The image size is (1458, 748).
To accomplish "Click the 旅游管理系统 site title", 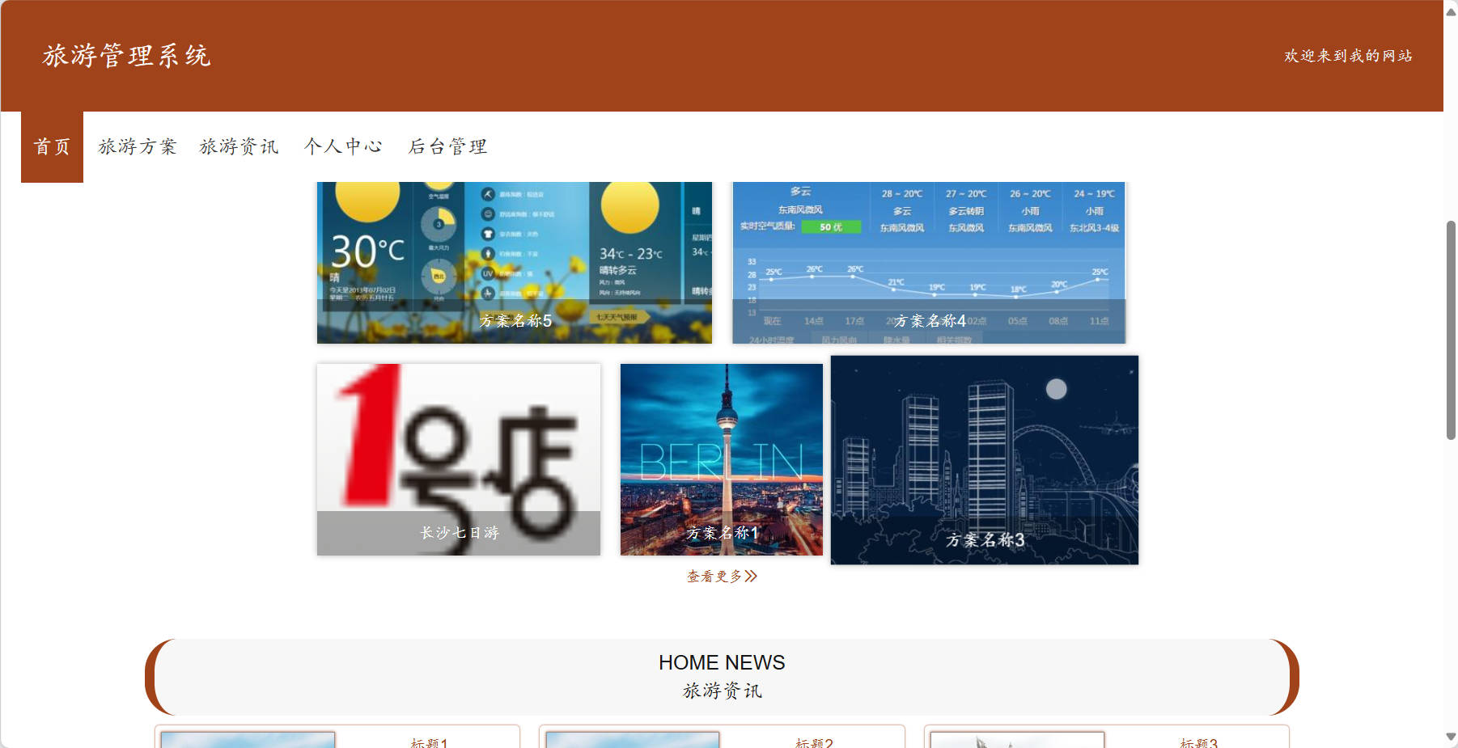I will coord(127,56).
